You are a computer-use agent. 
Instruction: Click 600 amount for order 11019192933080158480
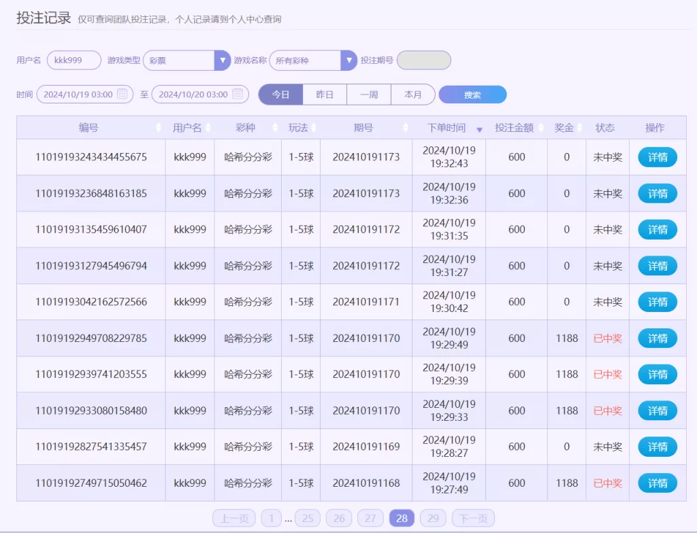pyautogui.click(x=517, y=411)
